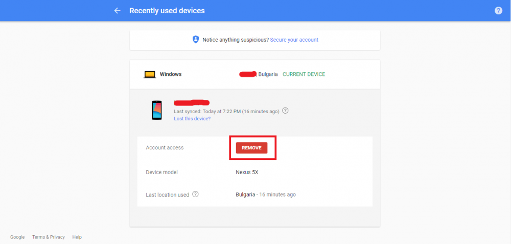Viewport: 511px width, 244px height.
Task: Click the Last synced time text
Action: click(226, 111)
